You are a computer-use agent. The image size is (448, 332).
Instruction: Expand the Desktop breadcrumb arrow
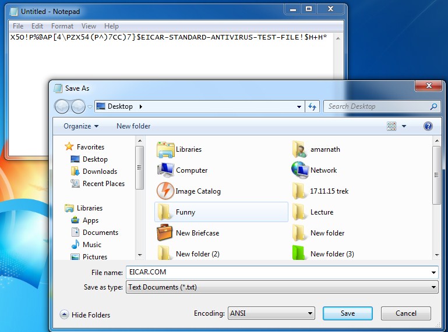[x=141, y=106]
